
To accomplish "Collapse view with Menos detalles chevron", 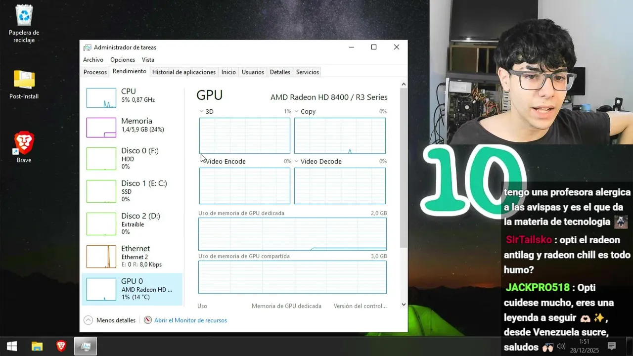I will [x=88, y=320].
